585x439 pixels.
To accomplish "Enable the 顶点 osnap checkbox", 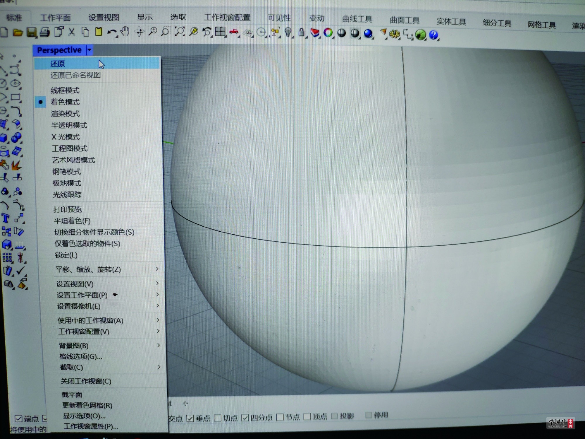I will point(307,416).
